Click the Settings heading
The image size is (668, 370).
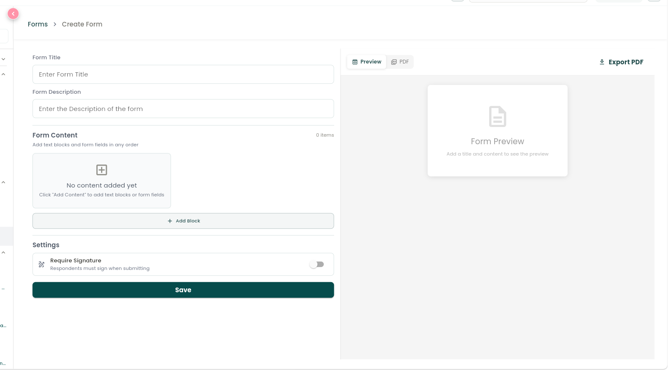pos(46,245)
